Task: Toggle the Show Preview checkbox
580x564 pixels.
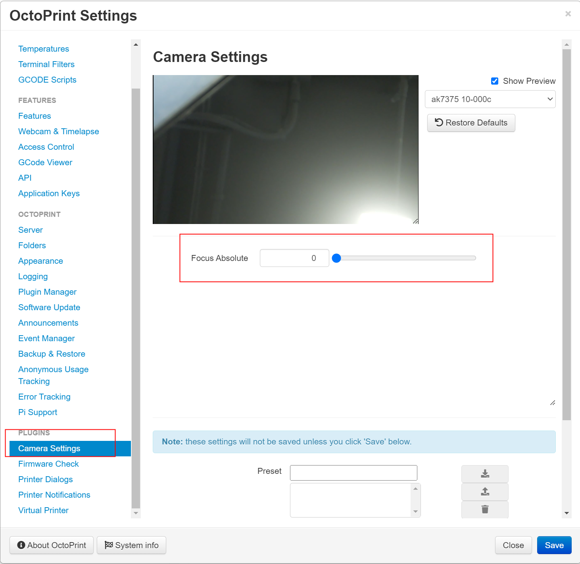Action: pos(495,81)
